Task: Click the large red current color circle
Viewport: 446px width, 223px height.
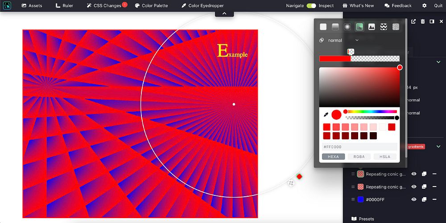Action: (x=336, y=115)
